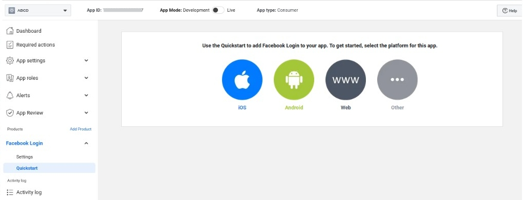Click the App Review label text

30,113
